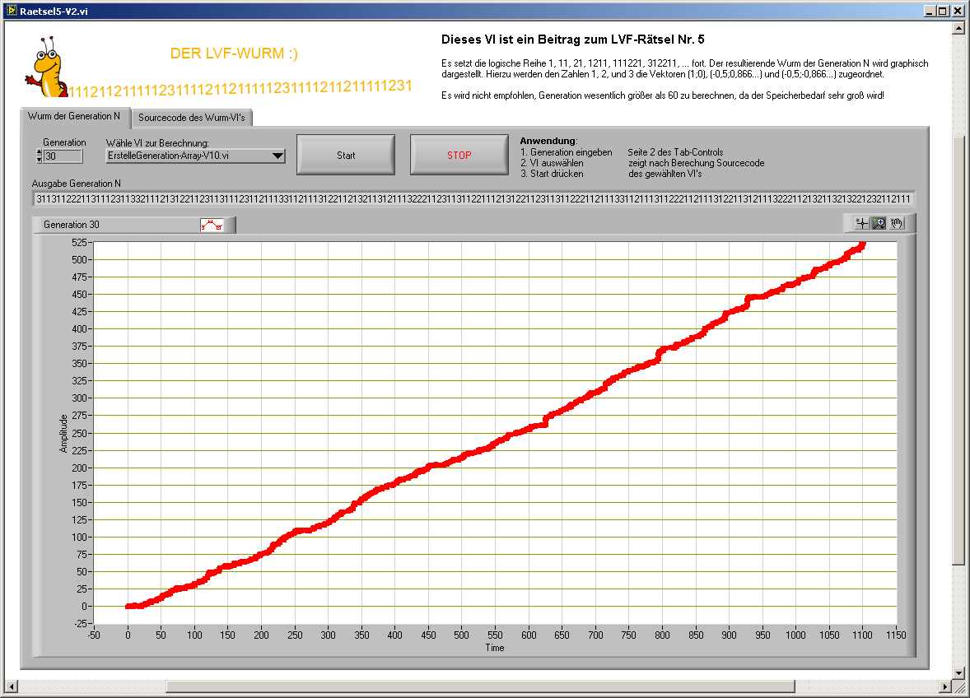Viewport: 970px width, 698px height.
Task: Click the LVF worm mascot image
Action: [48, 67]
